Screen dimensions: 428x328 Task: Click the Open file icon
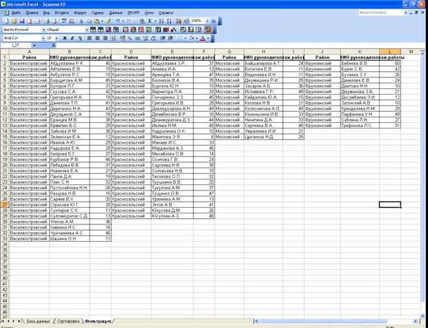point(14,21)
